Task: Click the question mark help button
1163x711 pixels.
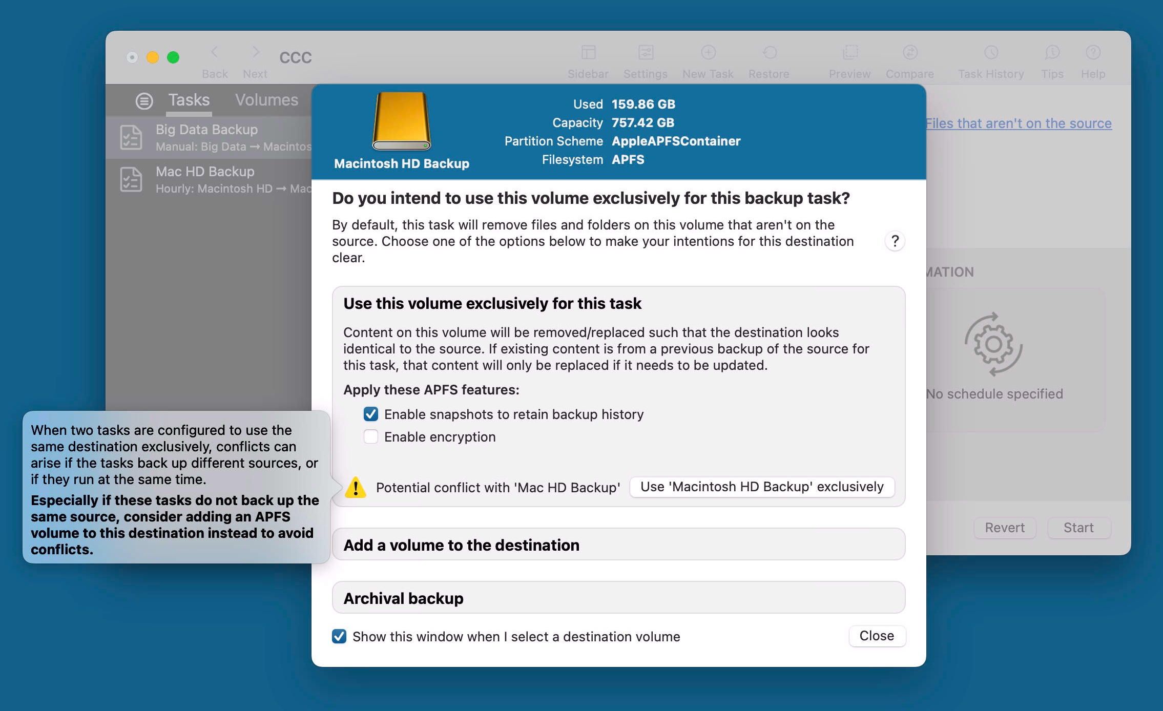Action: [x=895, y=241]
